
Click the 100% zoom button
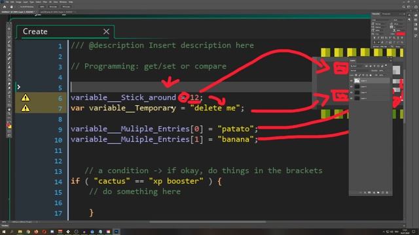tap(42, 7)
